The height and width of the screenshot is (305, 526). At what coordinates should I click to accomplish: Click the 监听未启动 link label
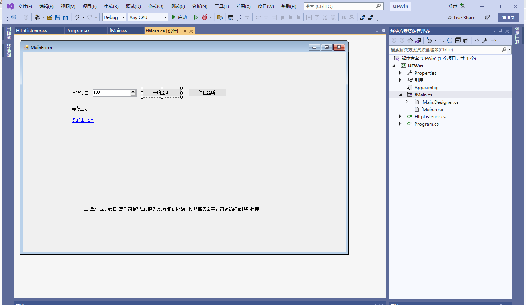tap(83, 120)
